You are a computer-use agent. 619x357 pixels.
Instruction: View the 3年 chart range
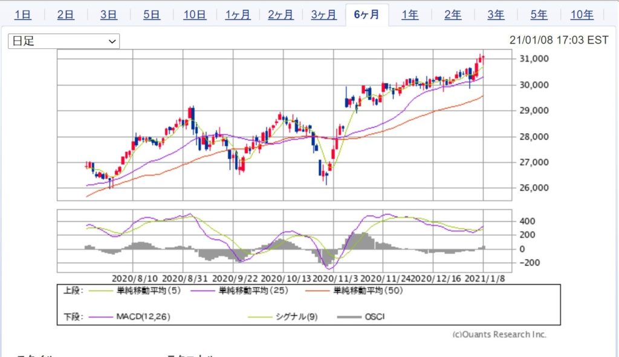pos(495,15)
